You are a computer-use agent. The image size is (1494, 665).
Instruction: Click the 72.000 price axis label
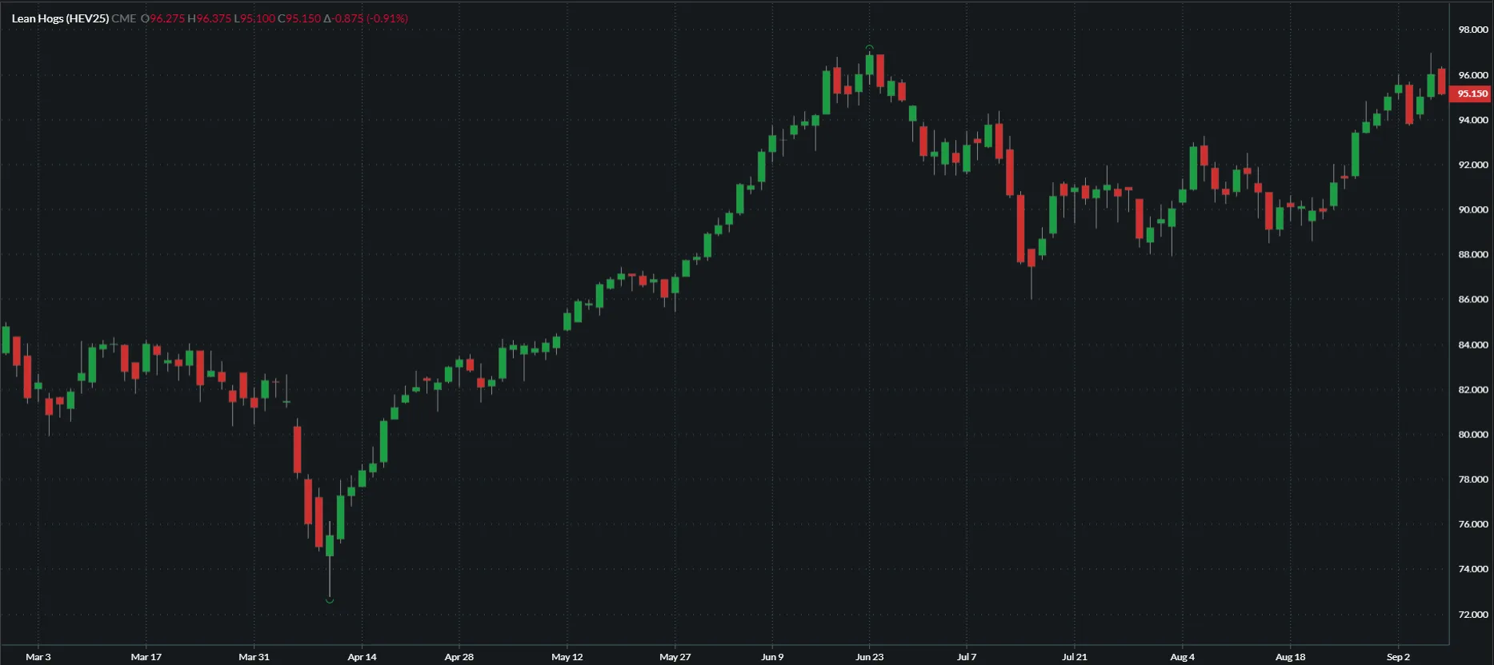tap(1472, 615)
